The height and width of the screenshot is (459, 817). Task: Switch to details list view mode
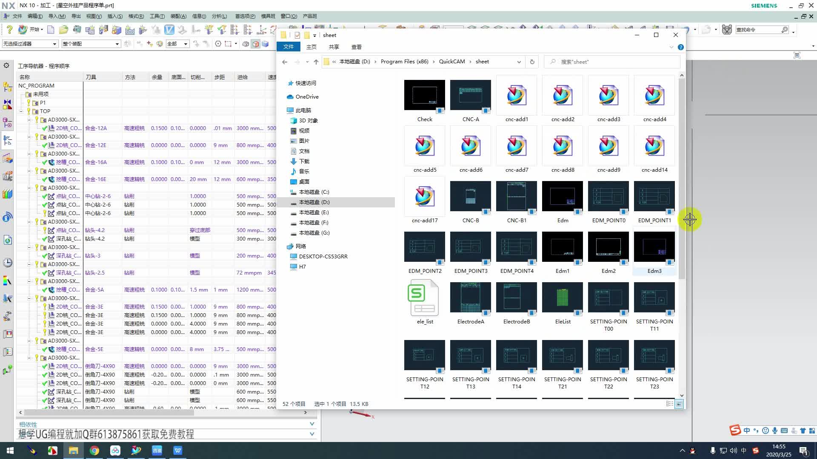tap(669, 404)
